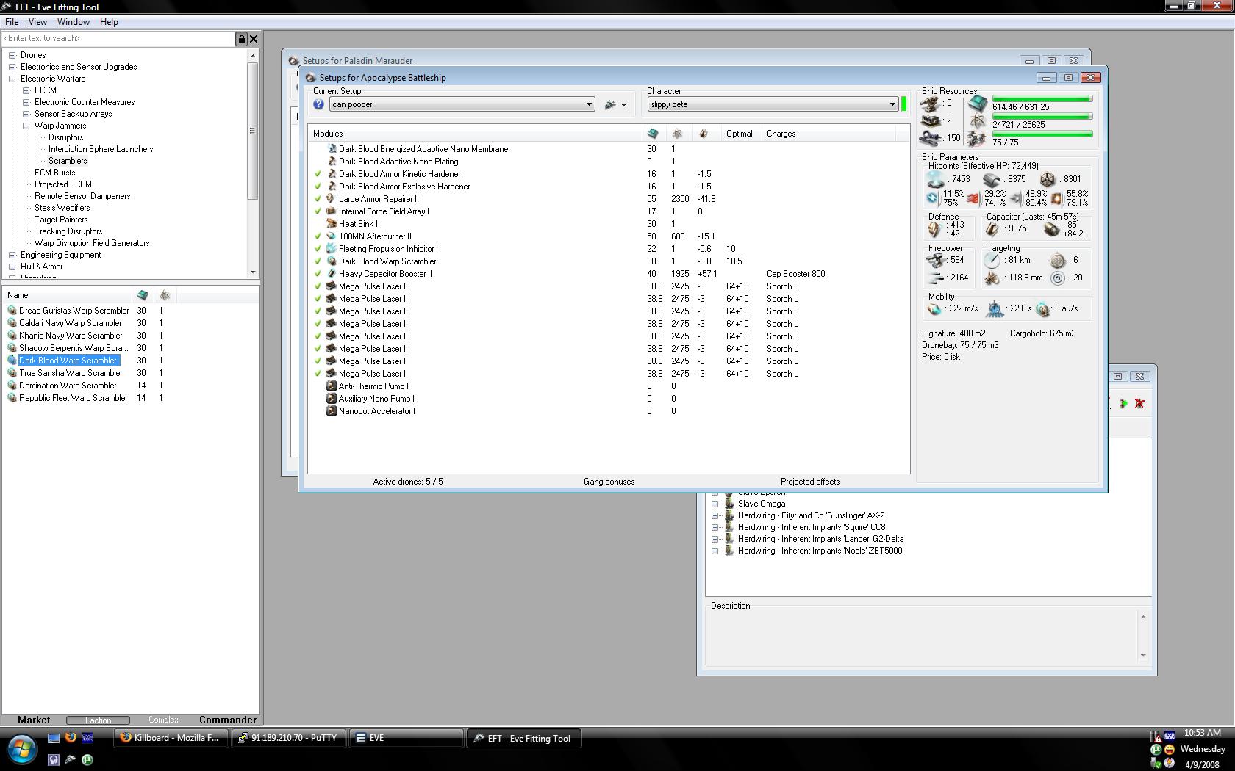
Task: Click the CPU icon in the item list header
Action: click(143, 295)
